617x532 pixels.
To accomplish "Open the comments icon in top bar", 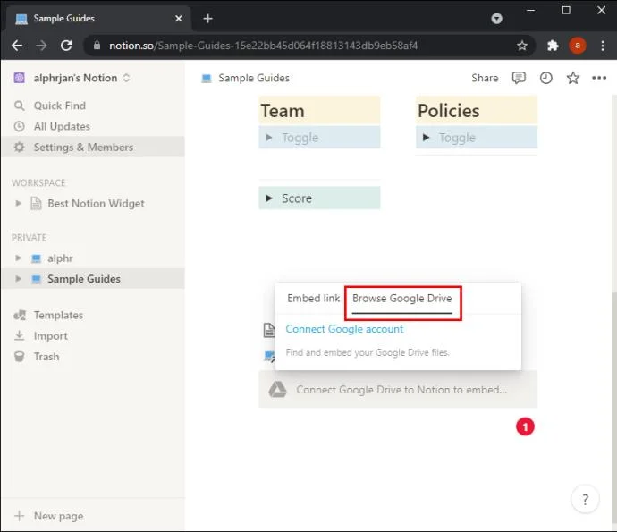I will (x=519, y=78).
